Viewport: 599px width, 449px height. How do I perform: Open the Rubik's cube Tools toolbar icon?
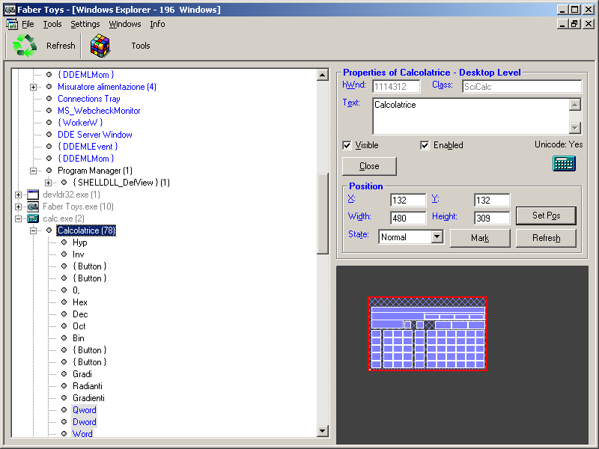[x=100, y=46]
